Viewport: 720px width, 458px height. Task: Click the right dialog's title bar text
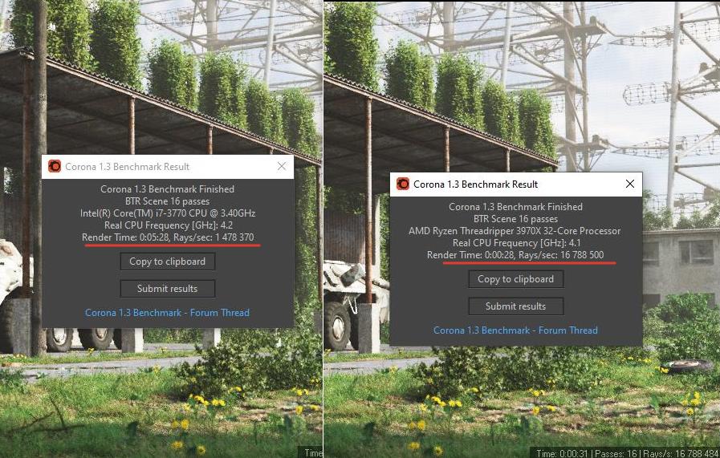[x=476, y=184]
